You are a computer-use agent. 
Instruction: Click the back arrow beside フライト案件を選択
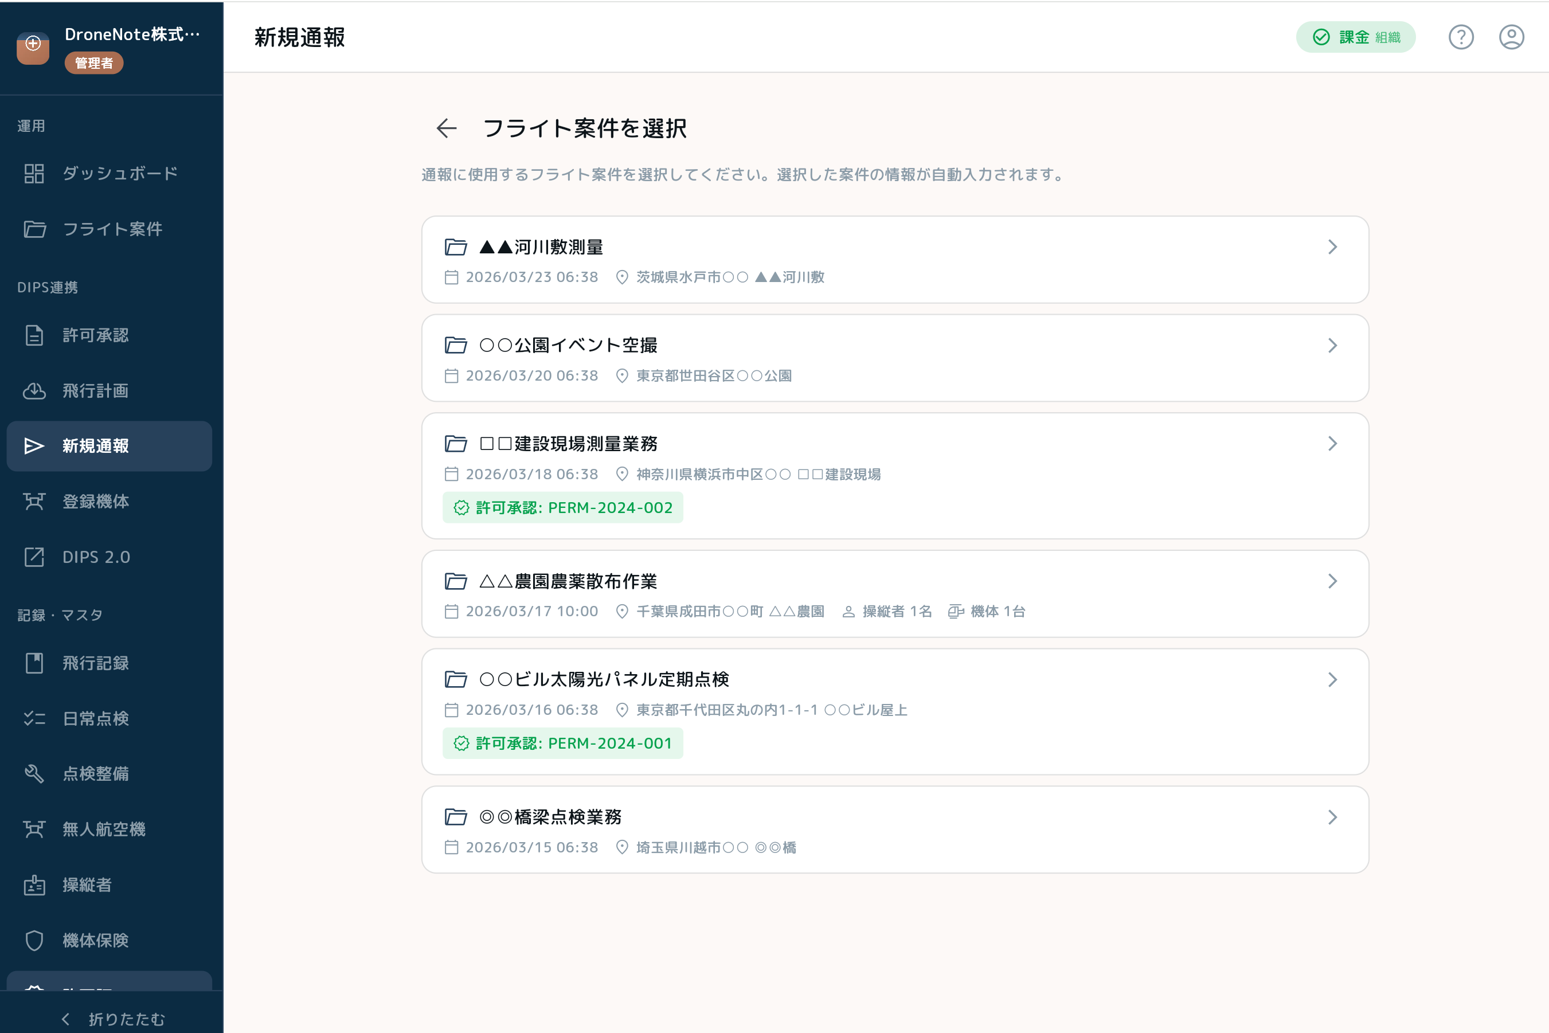coord(446,128)
